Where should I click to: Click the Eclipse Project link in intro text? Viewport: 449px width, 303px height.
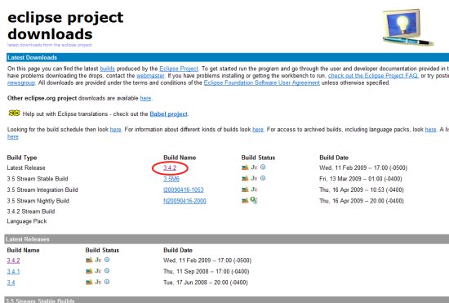[179, 69]
